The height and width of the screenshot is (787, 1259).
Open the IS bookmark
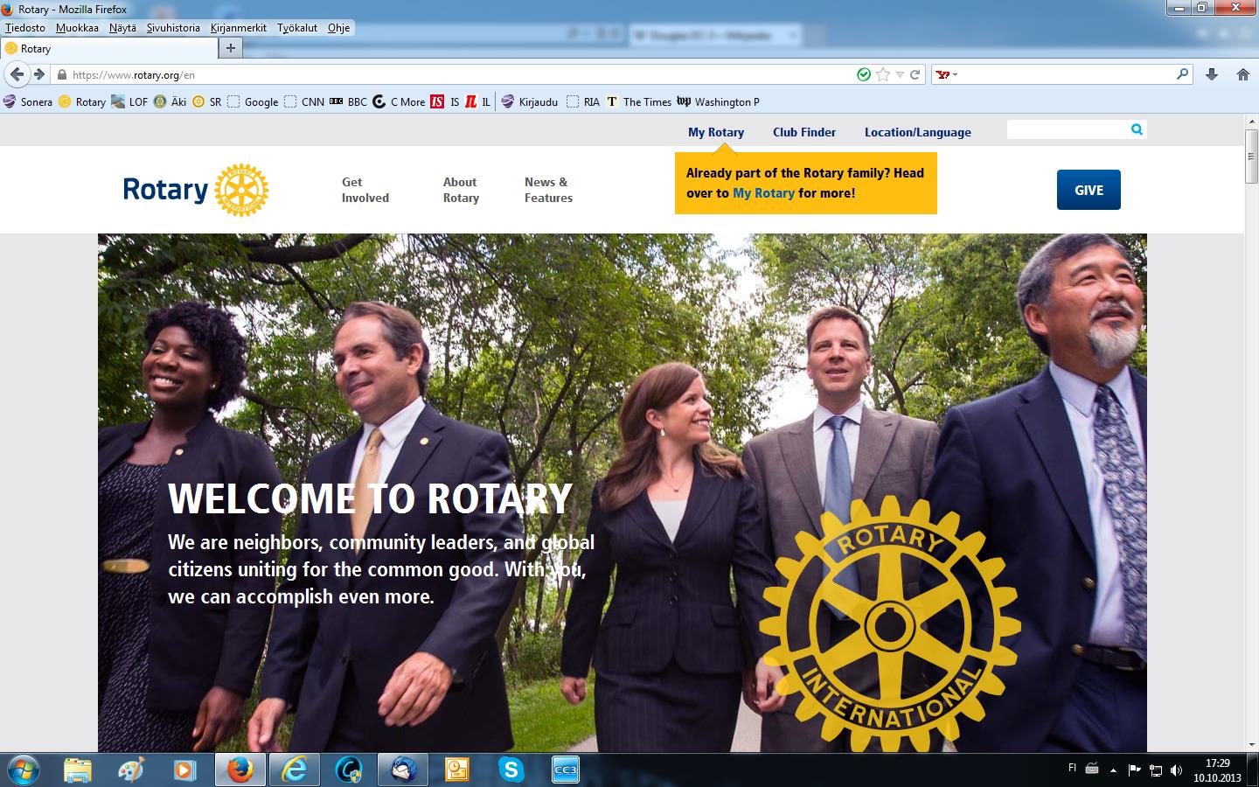pyautogui.click(x=445, y=101)
